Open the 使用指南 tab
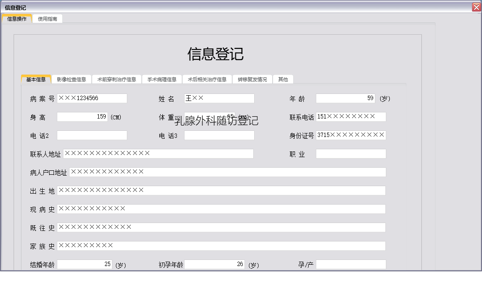The image size is (482, 306). 47,19
